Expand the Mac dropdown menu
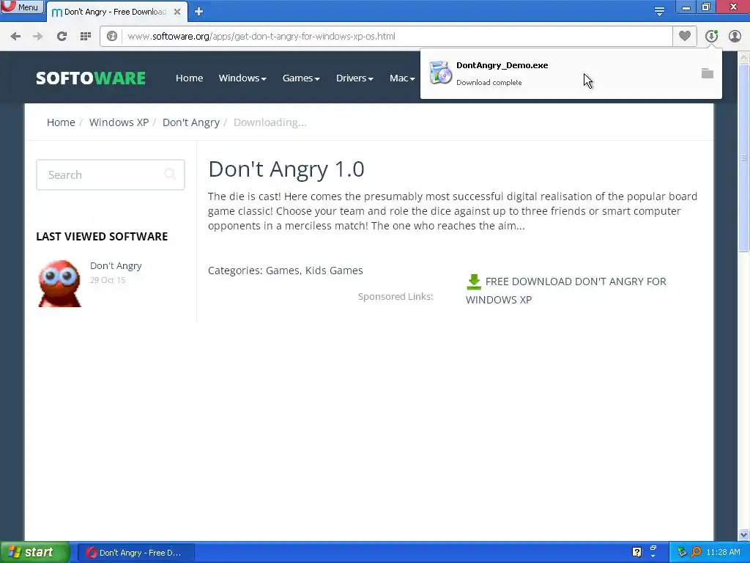The image size is (750, 563). (402, 78)
